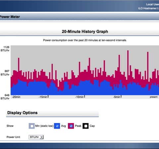The width and height of the screenshot is (159, 149).
Task: Click the power consumption description text
Action: tap(85, 40)
